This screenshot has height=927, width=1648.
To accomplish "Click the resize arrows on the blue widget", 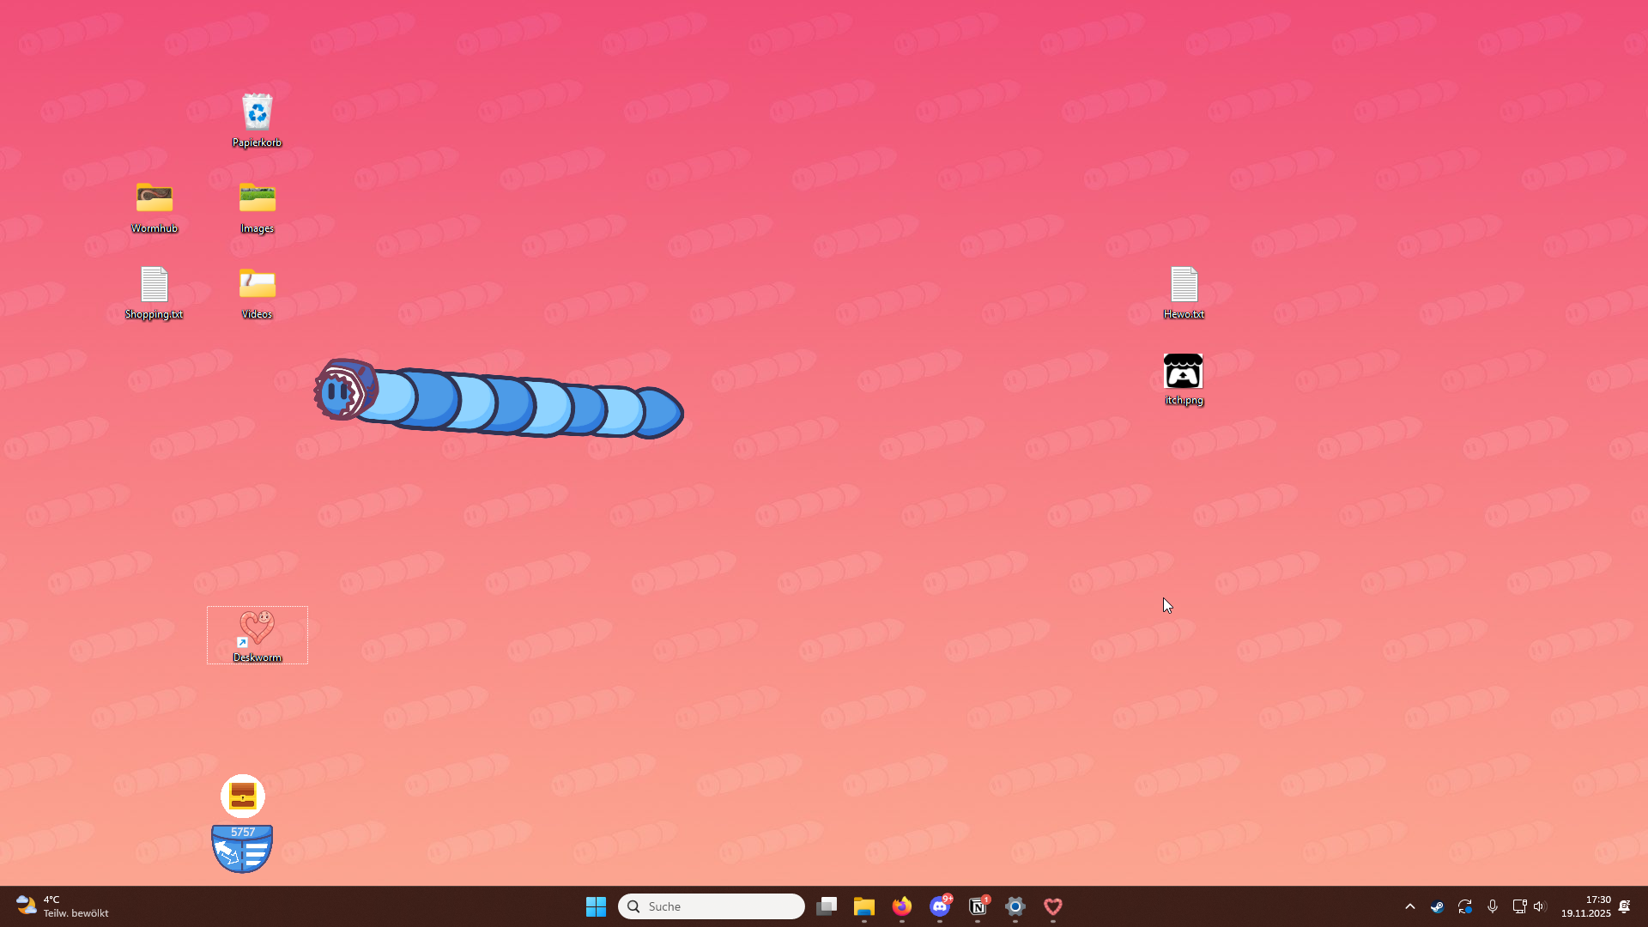I will [x=227, y=853].
